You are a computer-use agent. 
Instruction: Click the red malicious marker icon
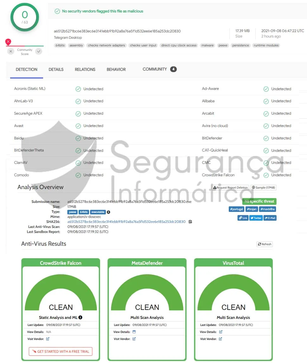(x=8, y=42)
